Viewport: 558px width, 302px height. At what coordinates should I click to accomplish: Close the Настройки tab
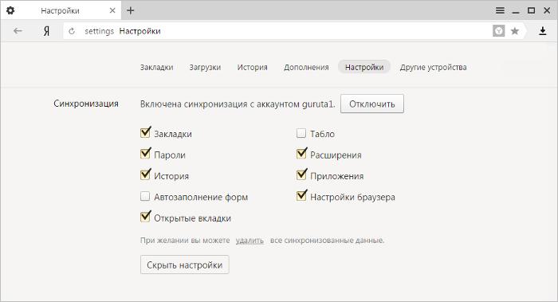pyautogui.click(x=112, y=10)
